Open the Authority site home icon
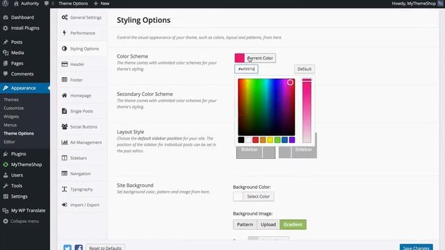The image size is (445, 250). [x=16, y=3]
